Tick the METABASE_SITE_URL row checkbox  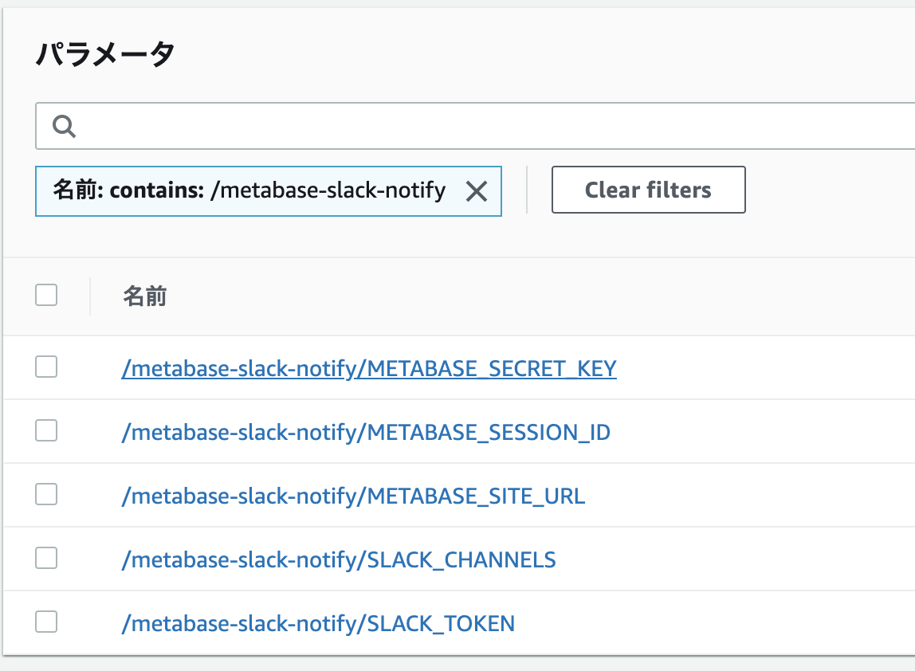[x=46, y=495]
